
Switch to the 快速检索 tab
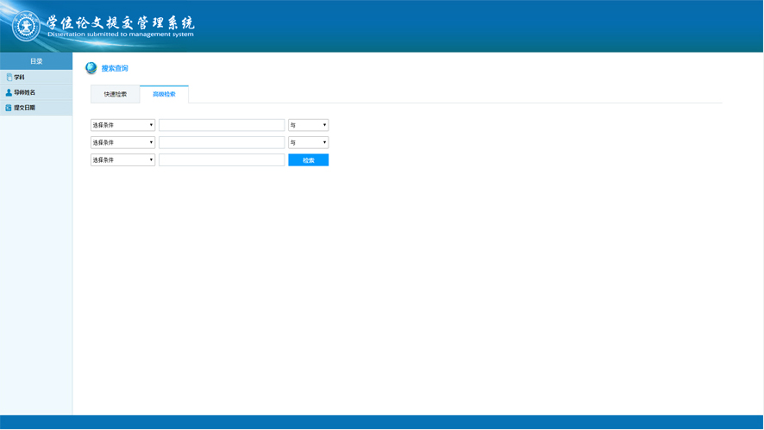click(x=116, y=94)
